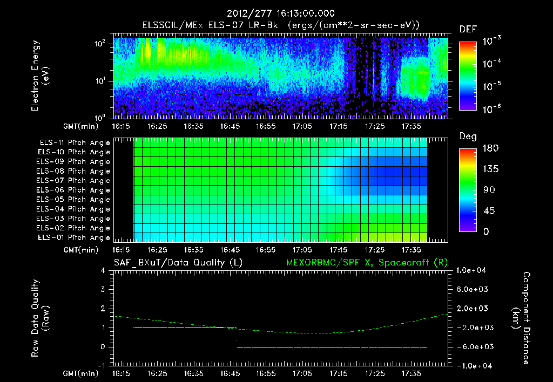
Task: Click the -1 tick on Raw Data Quality axis
Action: coord(102,366)
